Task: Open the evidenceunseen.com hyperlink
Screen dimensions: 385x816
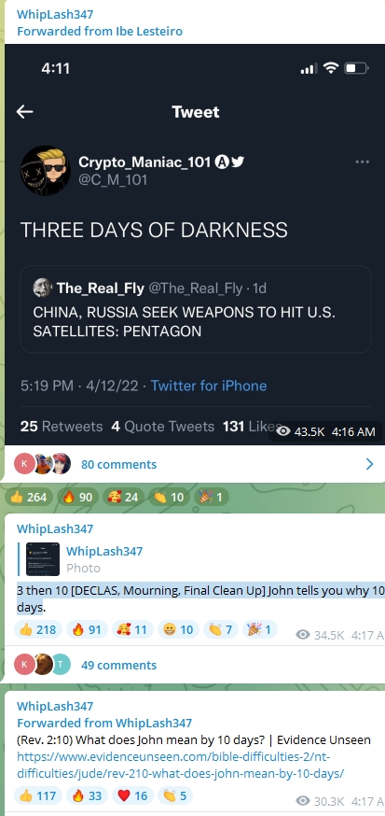Action: [x=180, y=765]
